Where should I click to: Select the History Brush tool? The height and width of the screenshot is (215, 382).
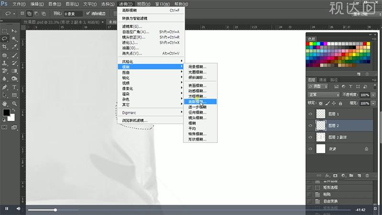click(14, 63)
